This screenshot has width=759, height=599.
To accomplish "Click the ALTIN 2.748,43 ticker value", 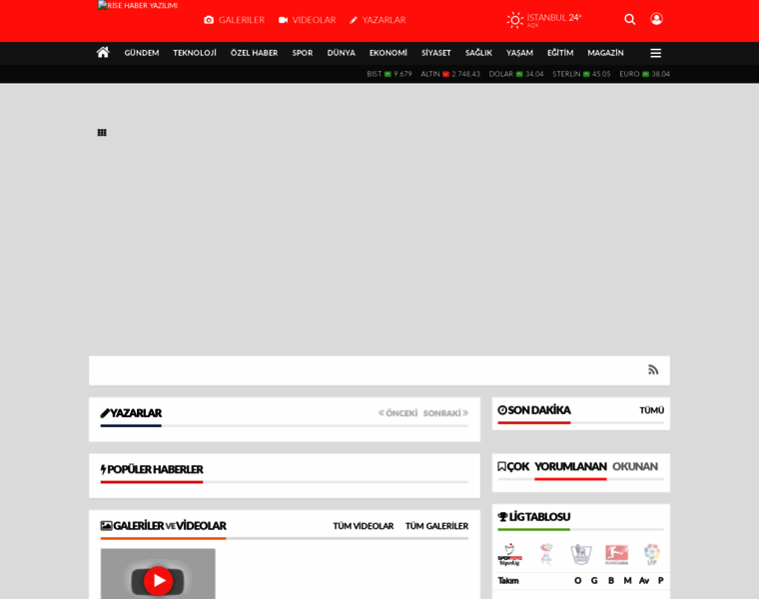I will click(x=450, y=74).
